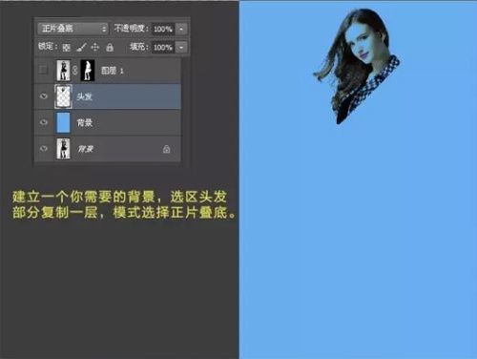
Task: Select the 图层 1 layer image thumbnail
Action: point(63,71)
